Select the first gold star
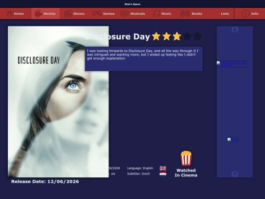Screen dimensions: 265x199 pos(156,36)
